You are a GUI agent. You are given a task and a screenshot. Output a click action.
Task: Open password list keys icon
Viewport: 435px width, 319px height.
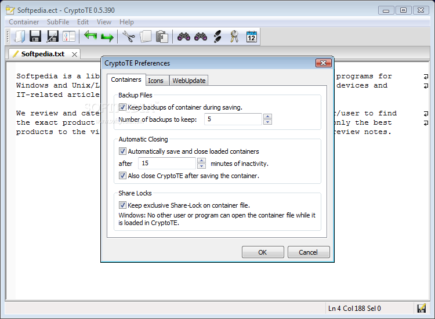[234, 37]
